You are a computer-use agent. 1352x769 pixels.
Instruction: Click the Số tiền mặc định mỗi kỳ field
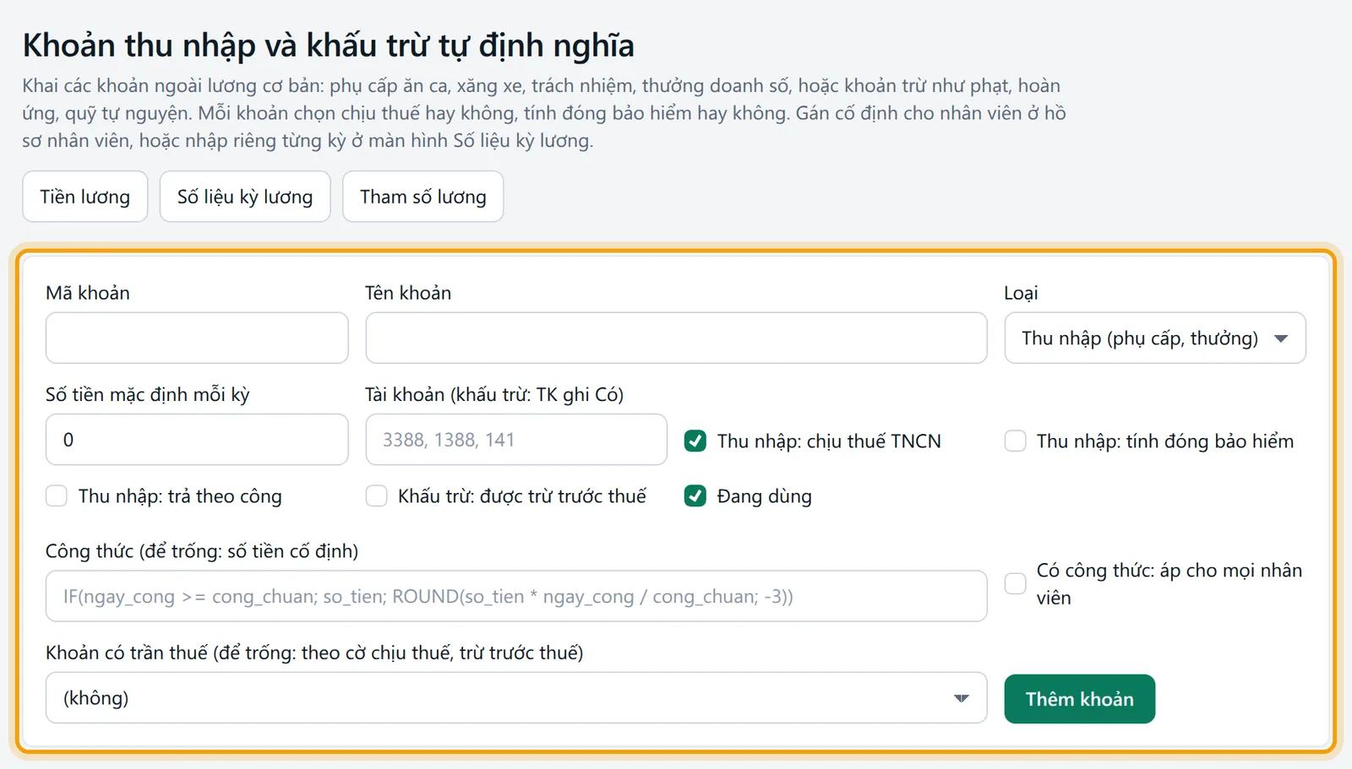coord(197,439)
